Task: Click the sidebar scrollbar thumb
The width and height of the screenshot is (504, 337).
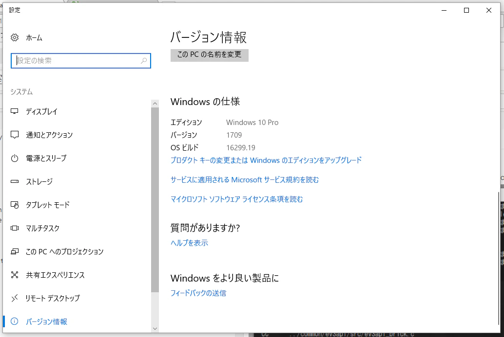Action: (x=155, y=200)
